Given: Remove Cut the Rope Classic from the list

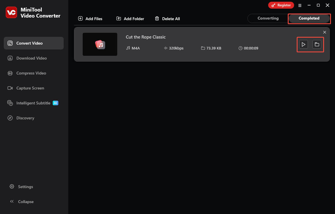Looking at the screenshot, I should 324,32.
